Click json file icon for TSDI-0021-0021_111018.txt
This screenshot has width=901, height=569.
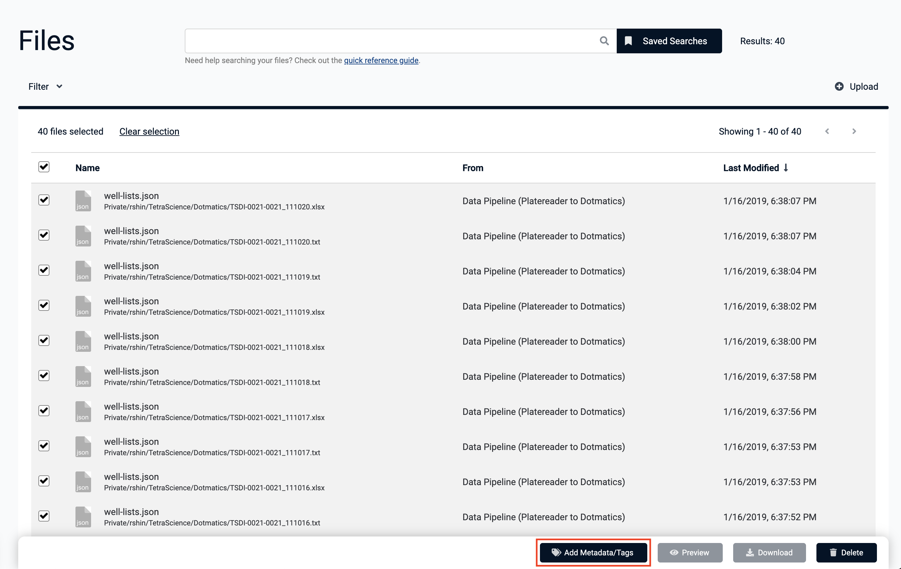coord(83,376)
